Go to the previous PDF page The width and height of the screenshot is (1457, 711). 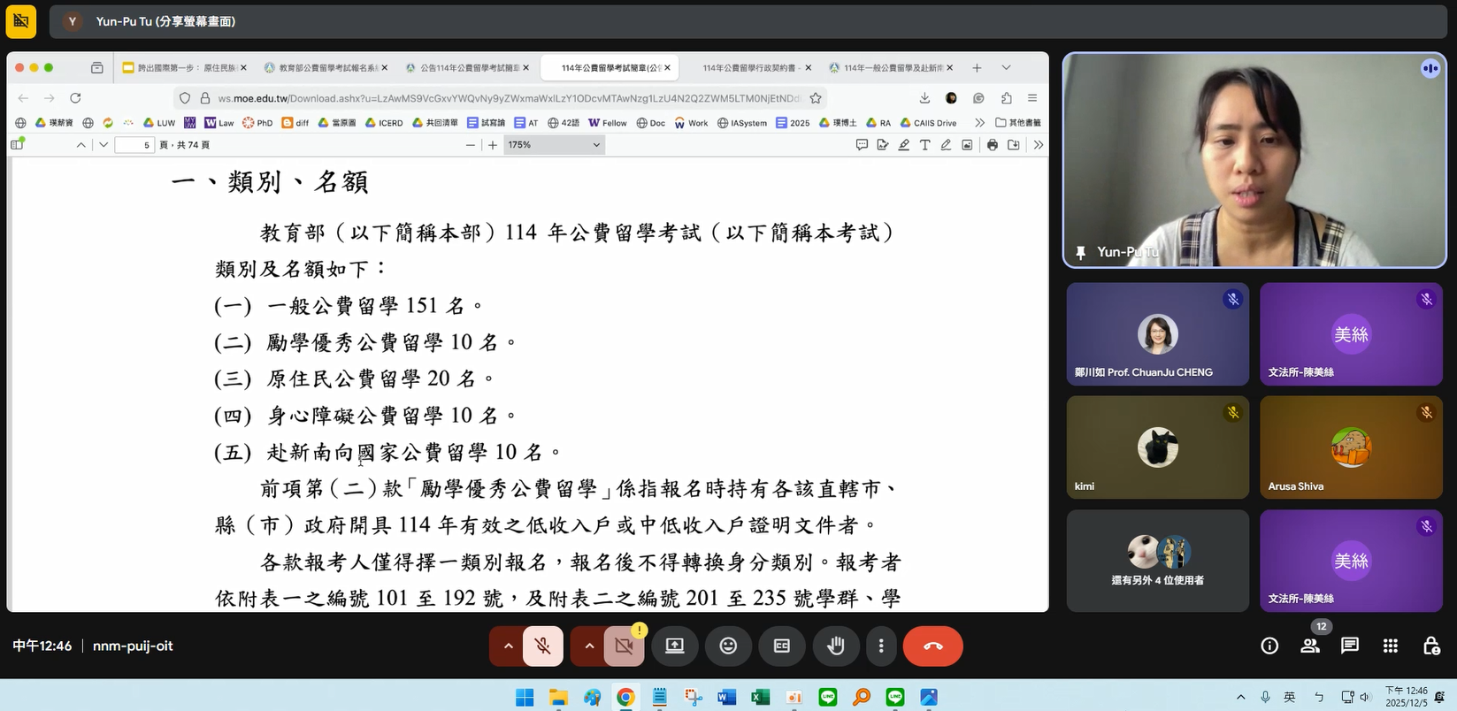coord(81,145)
